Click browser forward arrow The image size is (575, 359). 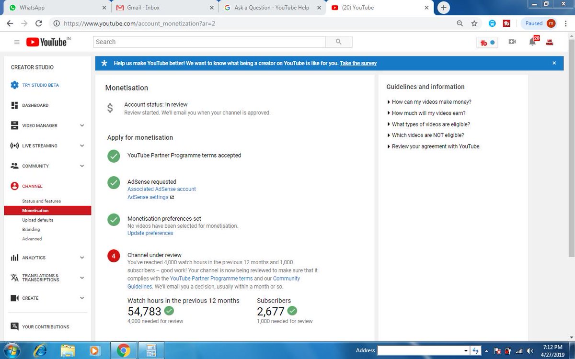click(24, 23)
